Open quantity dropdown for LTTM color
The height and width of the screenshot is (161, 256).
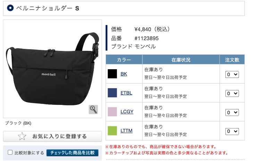tap(232, 131)
